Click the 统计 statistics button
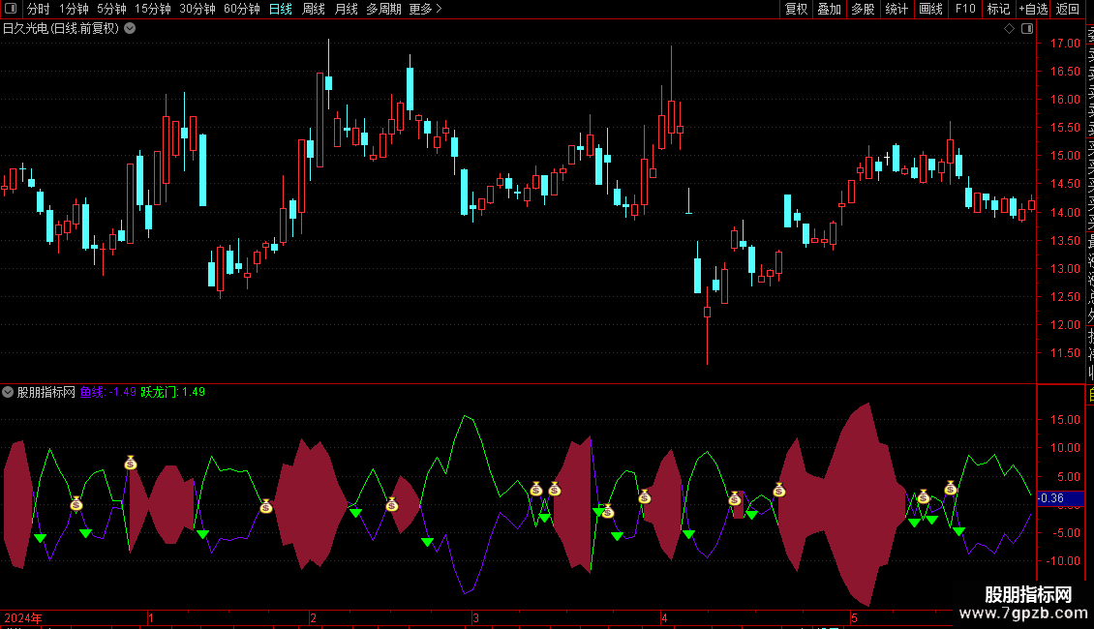This screenshot has height=629, width=1094. [x=896, y=9]
